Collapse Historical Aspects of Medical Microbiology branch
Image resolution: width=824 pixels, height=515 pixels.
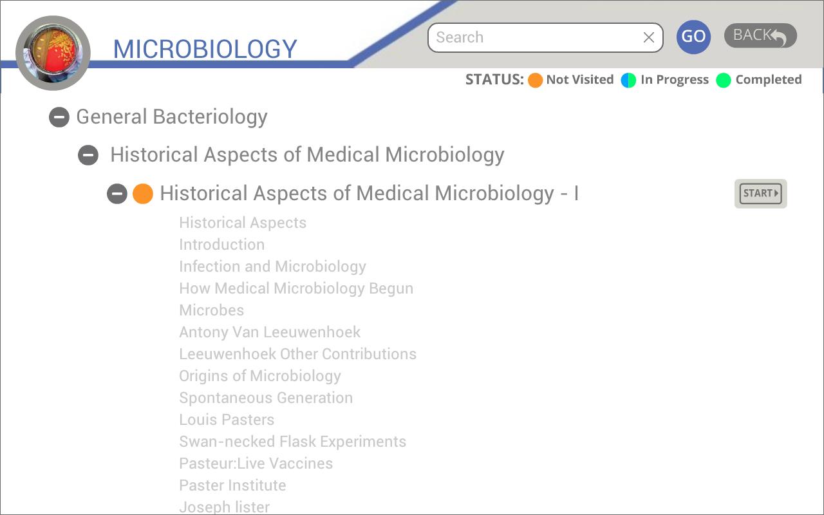(x=88, y=155)
